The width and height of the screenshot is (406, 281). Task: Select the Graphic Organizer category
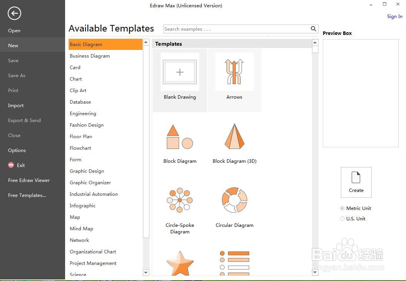90,182
